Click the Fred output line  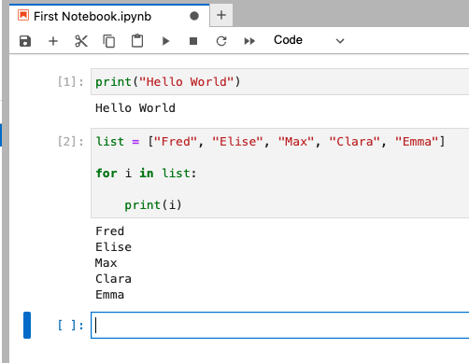pos(109,231)
